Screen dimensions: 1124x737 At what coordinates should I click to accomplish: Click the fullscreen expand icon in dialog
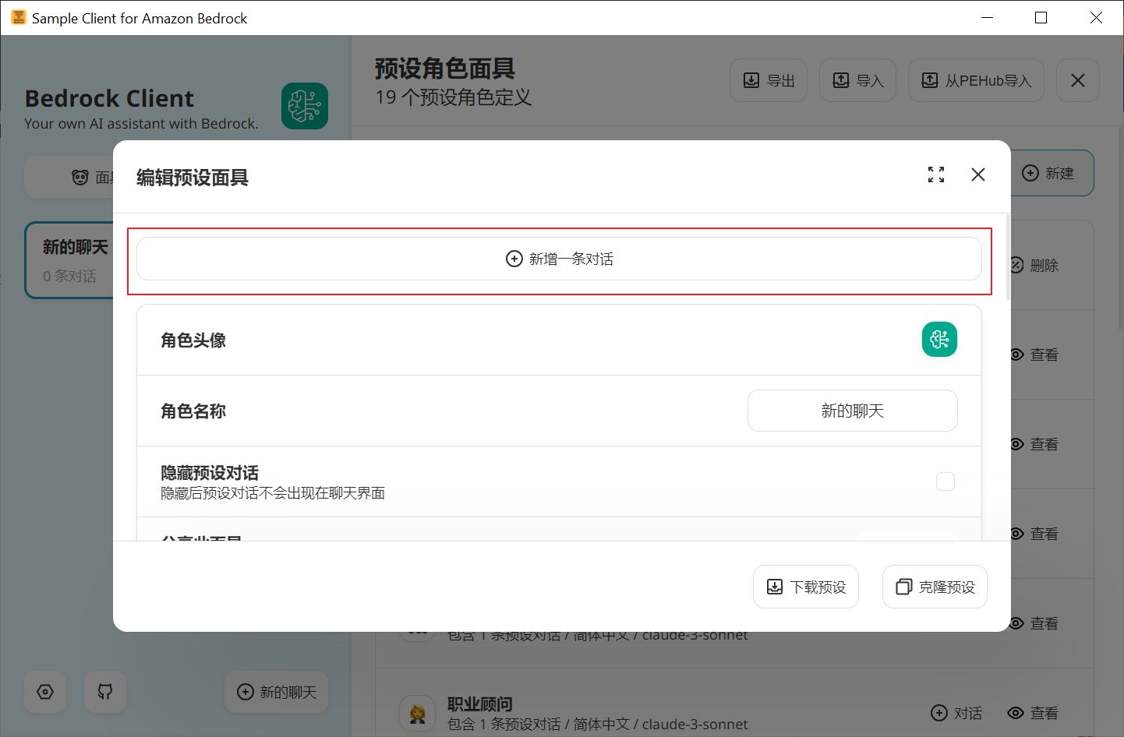pos(935,175)
